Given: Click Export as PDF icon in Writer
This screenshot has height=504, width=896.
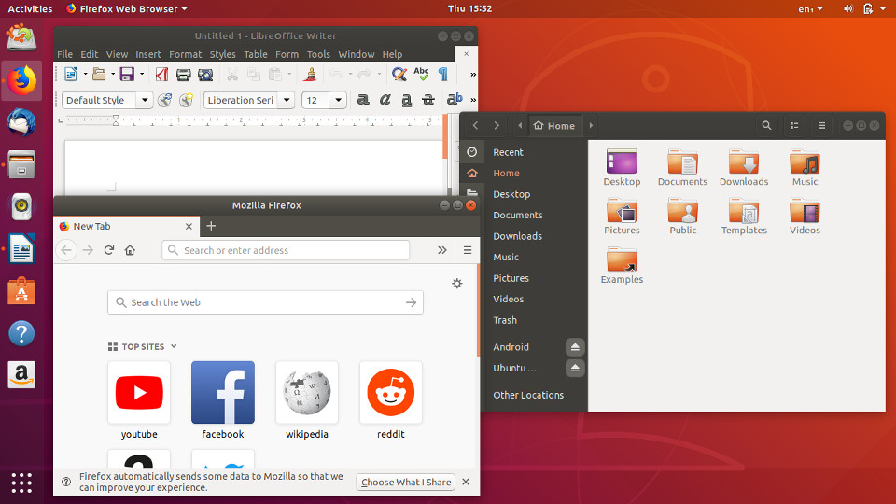Looking at the screenshot, I should (x=161, y=75).
